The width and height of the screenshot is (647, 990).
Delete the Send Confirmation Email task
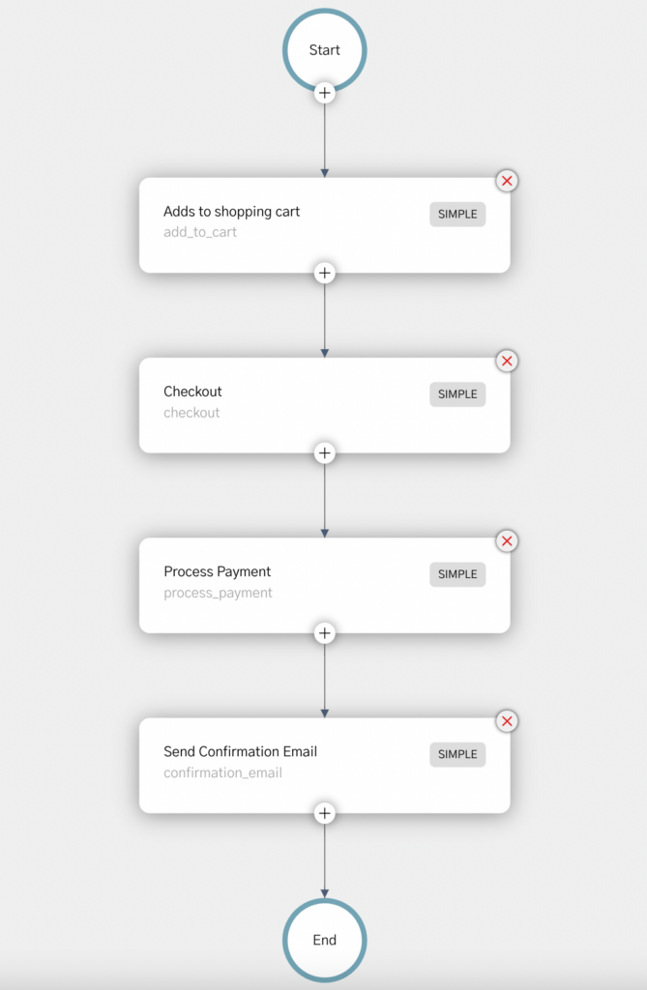[507, 721]
